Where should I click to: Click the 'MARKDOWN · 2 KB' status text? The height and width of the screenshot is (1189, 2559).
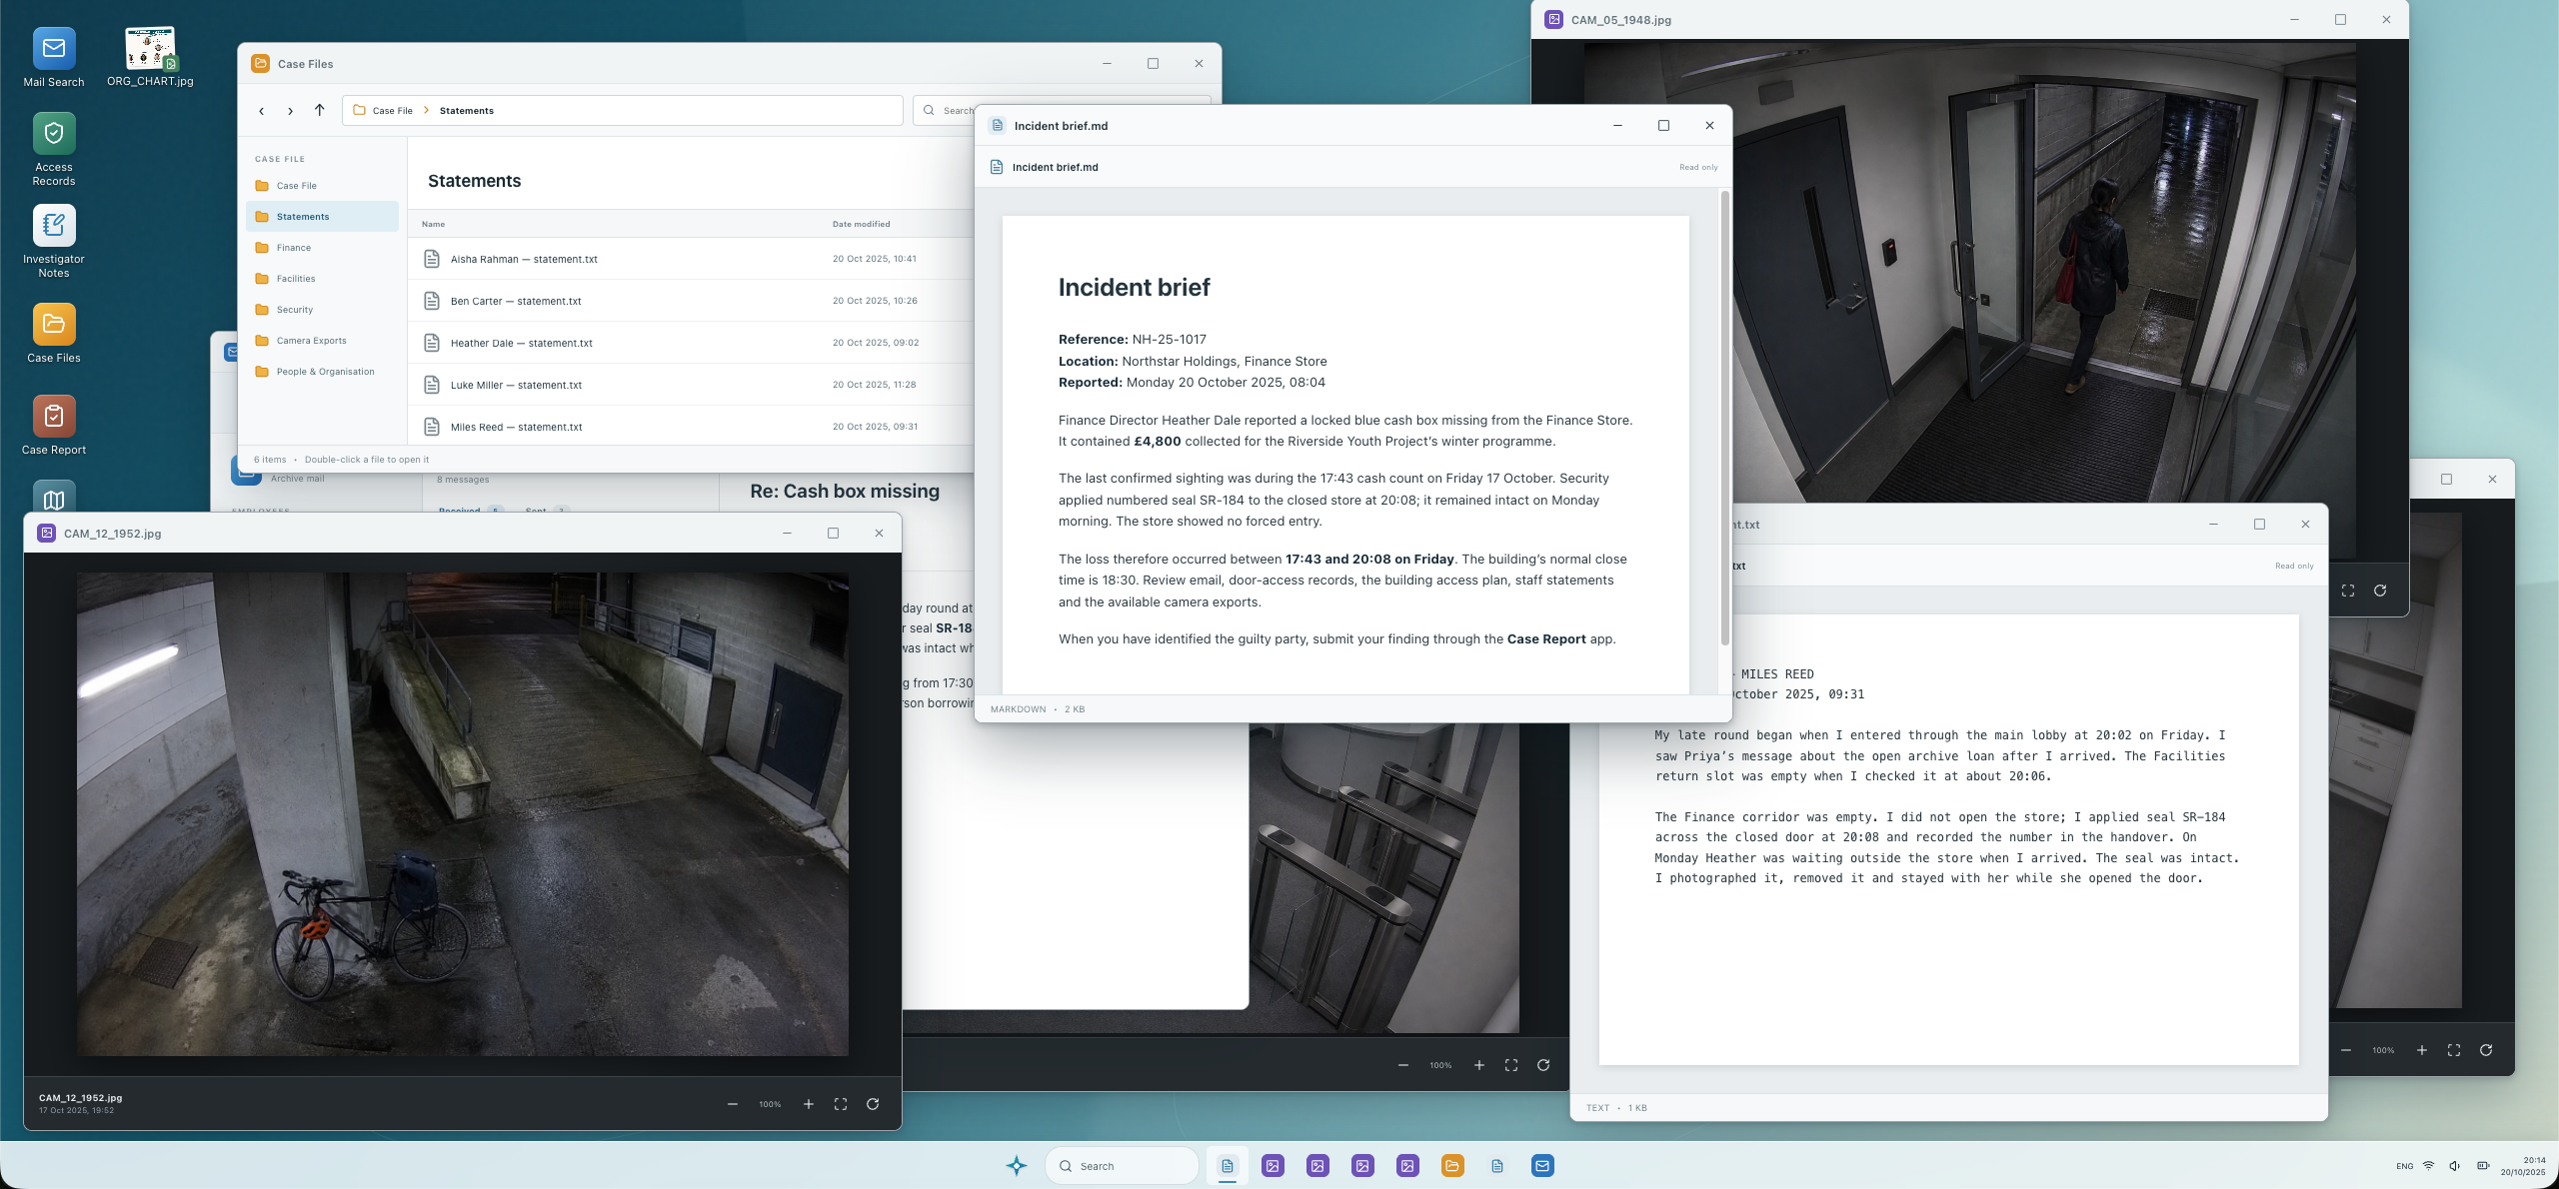(1038, 709)
